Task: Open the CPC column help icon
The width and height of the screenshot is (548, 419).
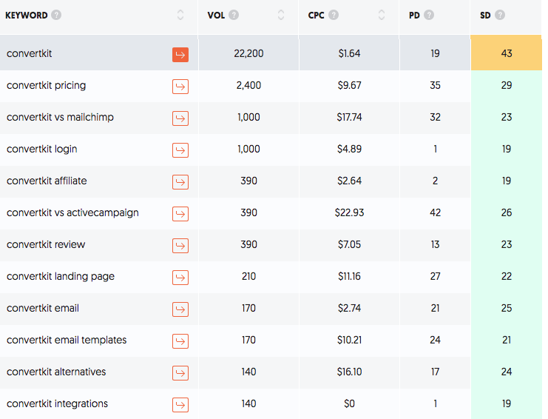Action: (334, 16)
